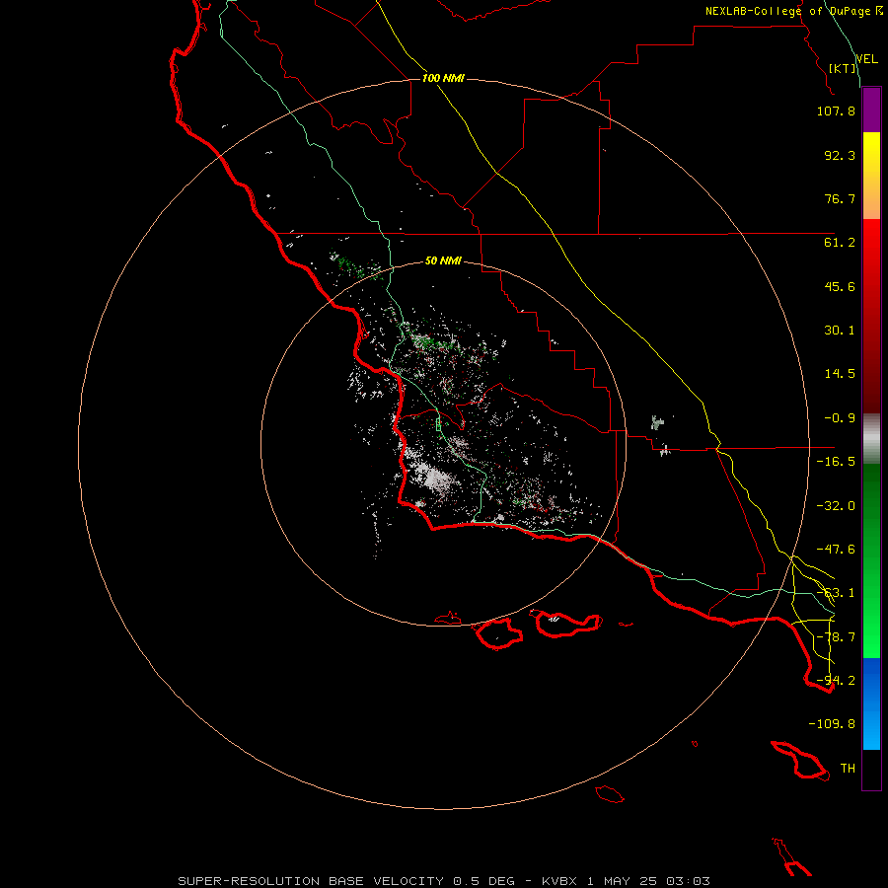Image resolution: width=888 pixels, height=888 pixels.
Task: Click the "50 NMI" range ring label
Action: coord(443,261)
